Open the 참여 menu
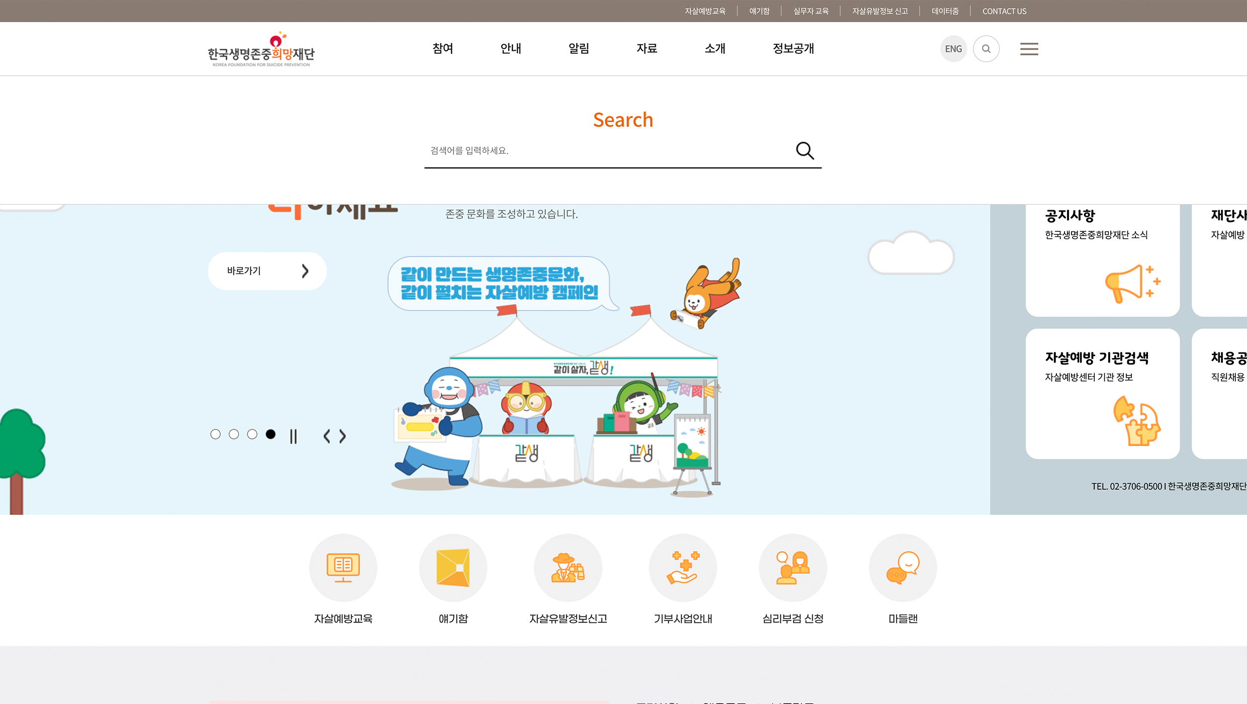This screenshot has height=704, width=1247. [x=443, y=48]
